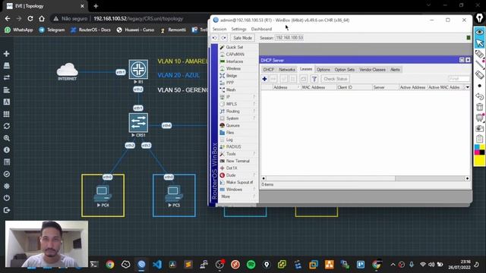Pick the magenta color swatch
Image resolution: width=486 pixels, height=273 pixels.
477,152
